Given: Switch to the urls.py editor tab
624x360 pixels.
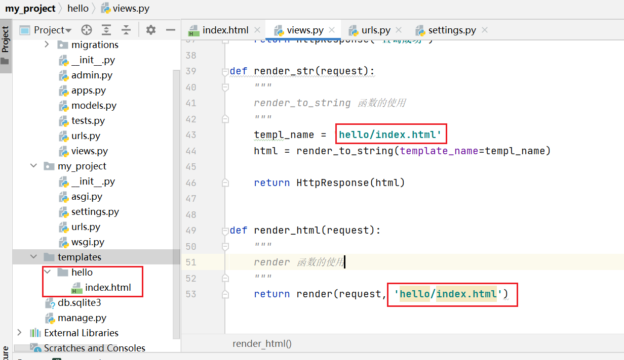Looking at the screenshot, I should point(376,30).
